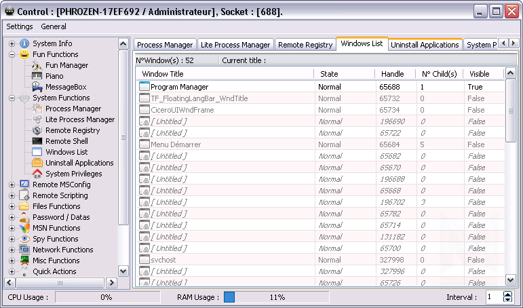Screen dimensions: 523x308
Task: Select the Remote Shell icon
Action: (x=37, y=141)
